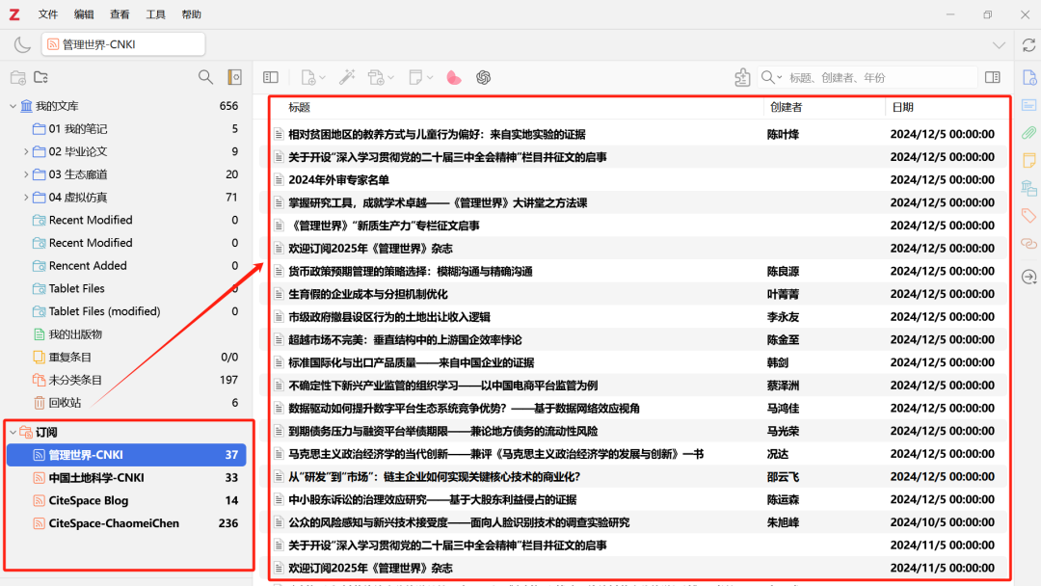
Task: Open the Related items pane icon
Action: click(x=1028, y=243)
